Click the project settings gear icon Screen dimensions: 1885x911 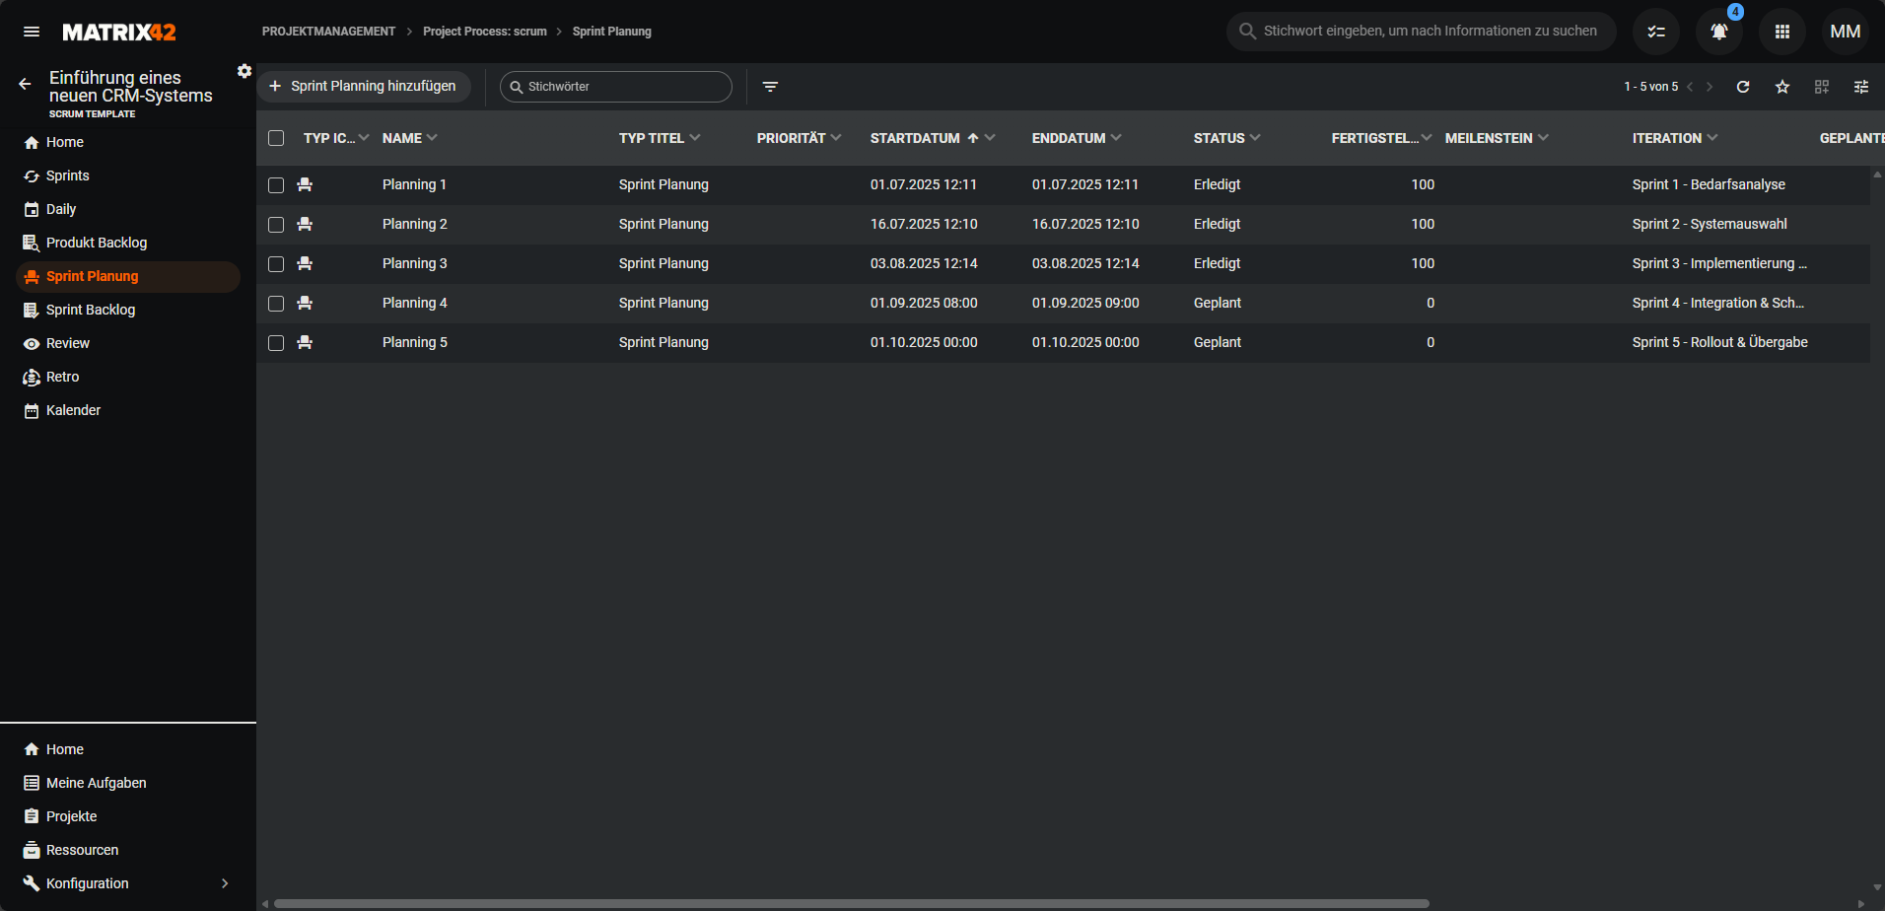tap(244, 71)
